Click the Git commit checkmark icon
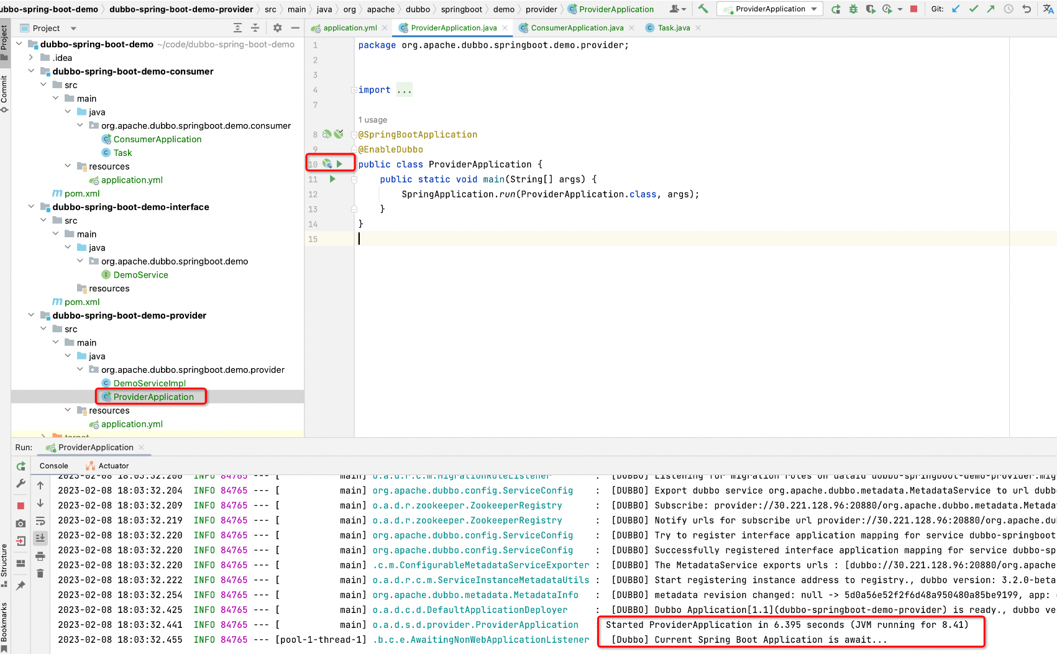This screenshot has height=654, width=1057. point(973,9)
